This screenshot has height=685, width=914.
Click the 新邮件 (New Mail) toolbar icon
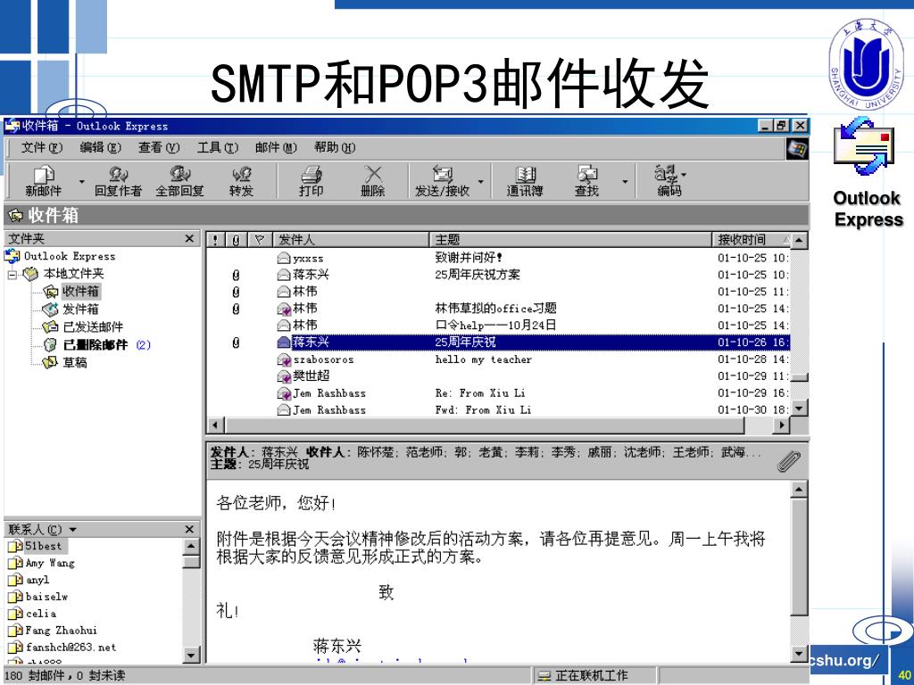[x=44, y=180]
